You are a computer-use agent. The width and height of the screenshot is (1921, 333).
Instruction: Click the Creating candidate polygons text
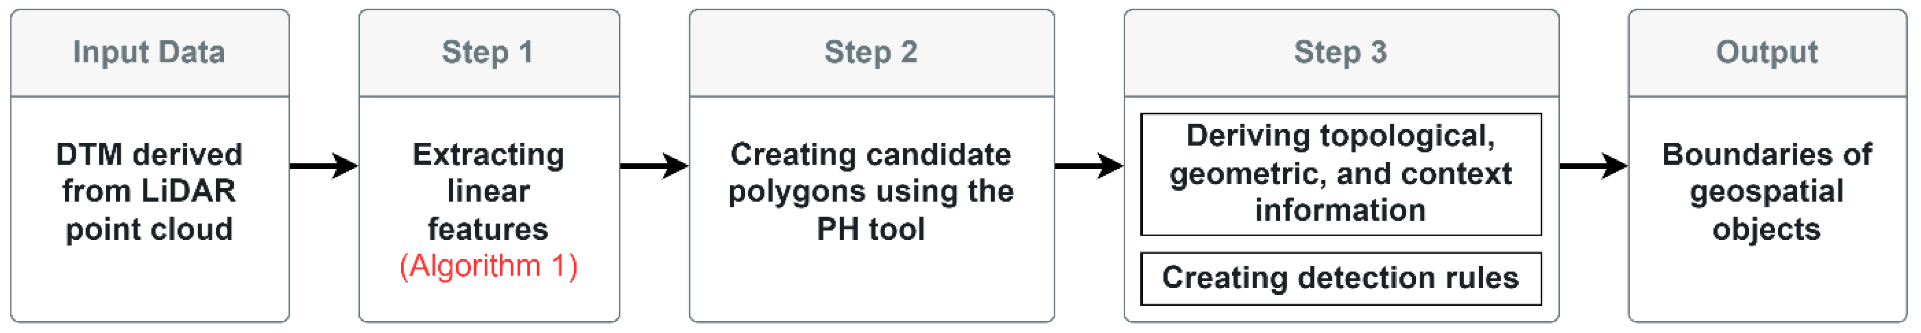point(870,173)
